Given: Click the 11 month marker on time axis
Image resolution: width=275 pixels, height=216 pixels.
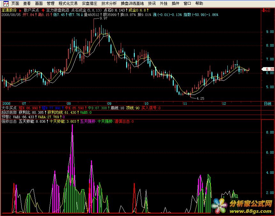Looking at the screenshot, I should (x=185, y=104).
